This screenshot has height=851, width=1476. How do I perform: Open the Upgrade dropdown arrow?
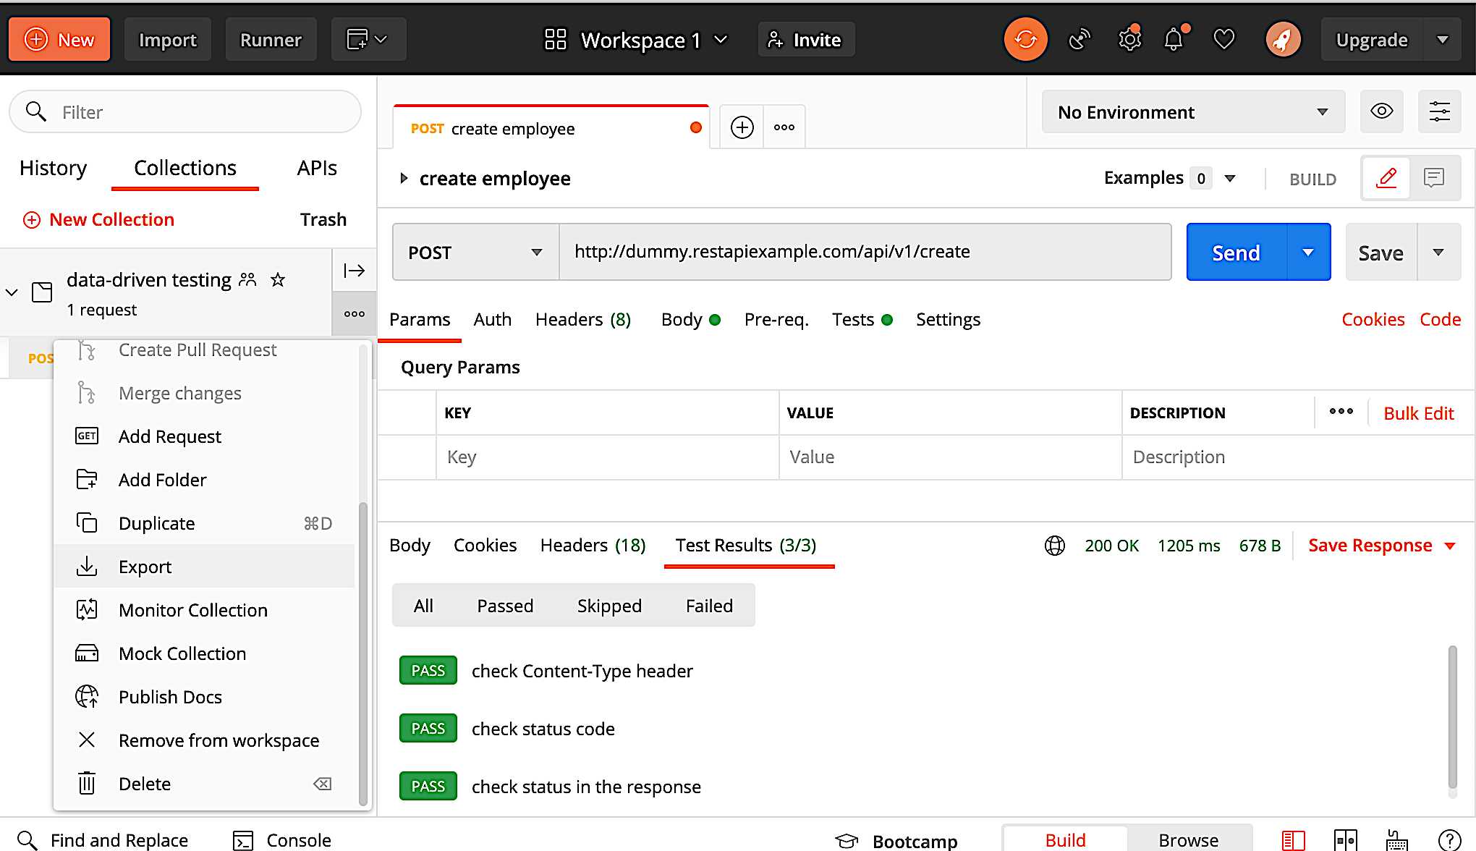pos(1442,39)
